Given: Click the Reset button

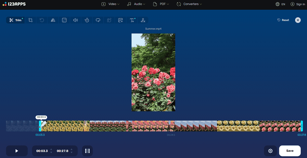Looking at the screenshot, I should click(x=283, y=20).
